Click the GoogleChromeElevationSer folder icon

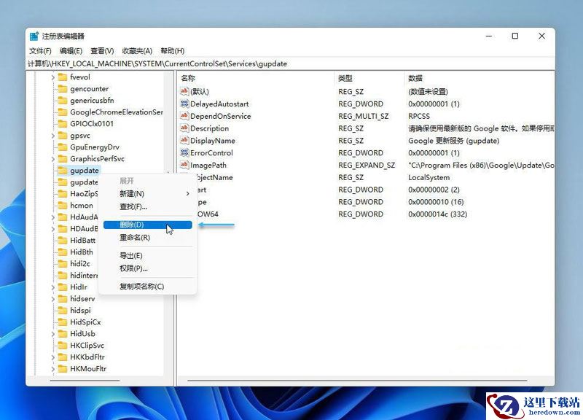pos(63,112)
